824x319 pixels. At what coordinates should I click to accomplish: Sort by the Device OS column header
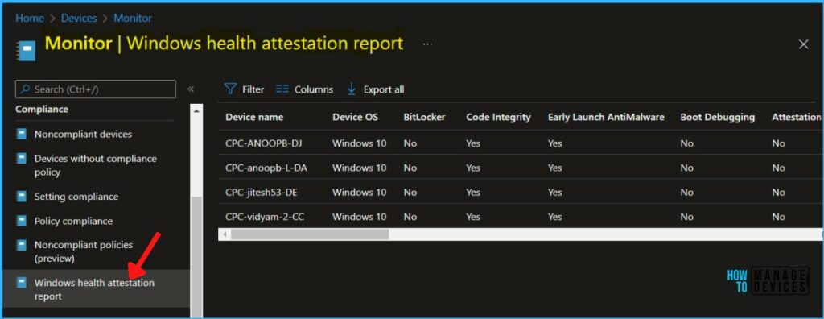tap(355, 117)
